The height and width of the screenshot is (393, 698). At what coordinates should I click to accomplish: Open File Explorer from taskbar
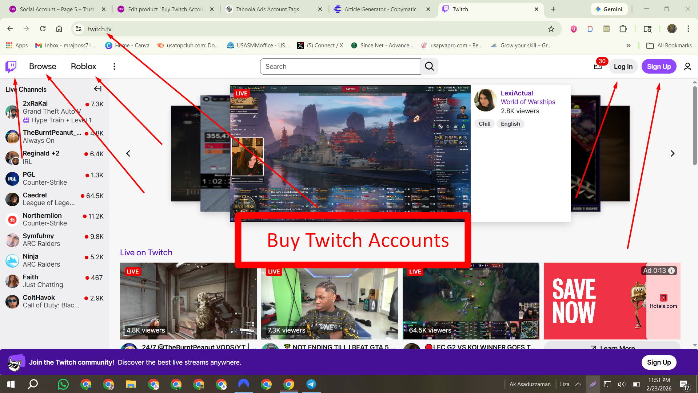[x=131, y=384]
